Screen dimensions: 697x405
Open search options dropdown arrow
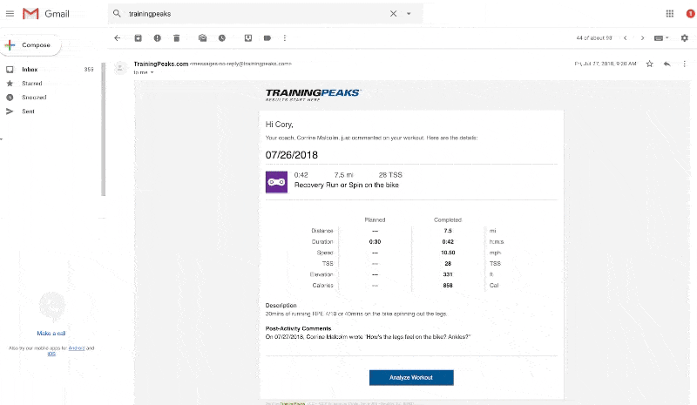tap(409, 14)
